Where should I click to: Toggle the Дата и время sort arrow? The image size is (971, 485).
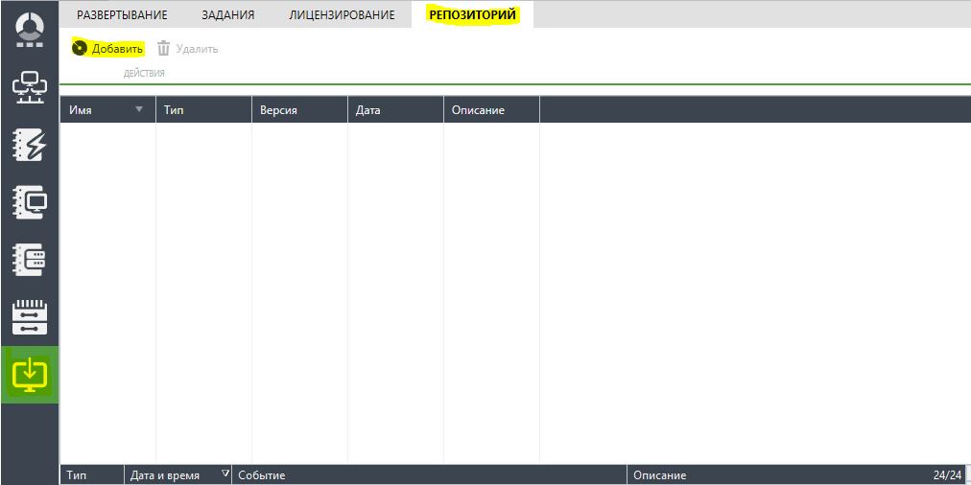tap(225, 474)
